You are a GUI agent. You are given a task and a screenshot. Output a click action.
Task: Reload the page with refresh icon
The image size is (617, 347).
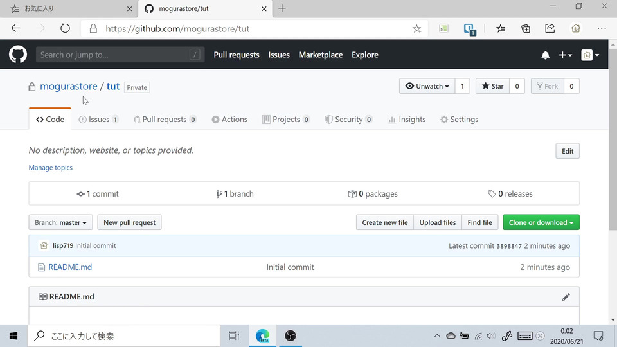pos(65,28)
